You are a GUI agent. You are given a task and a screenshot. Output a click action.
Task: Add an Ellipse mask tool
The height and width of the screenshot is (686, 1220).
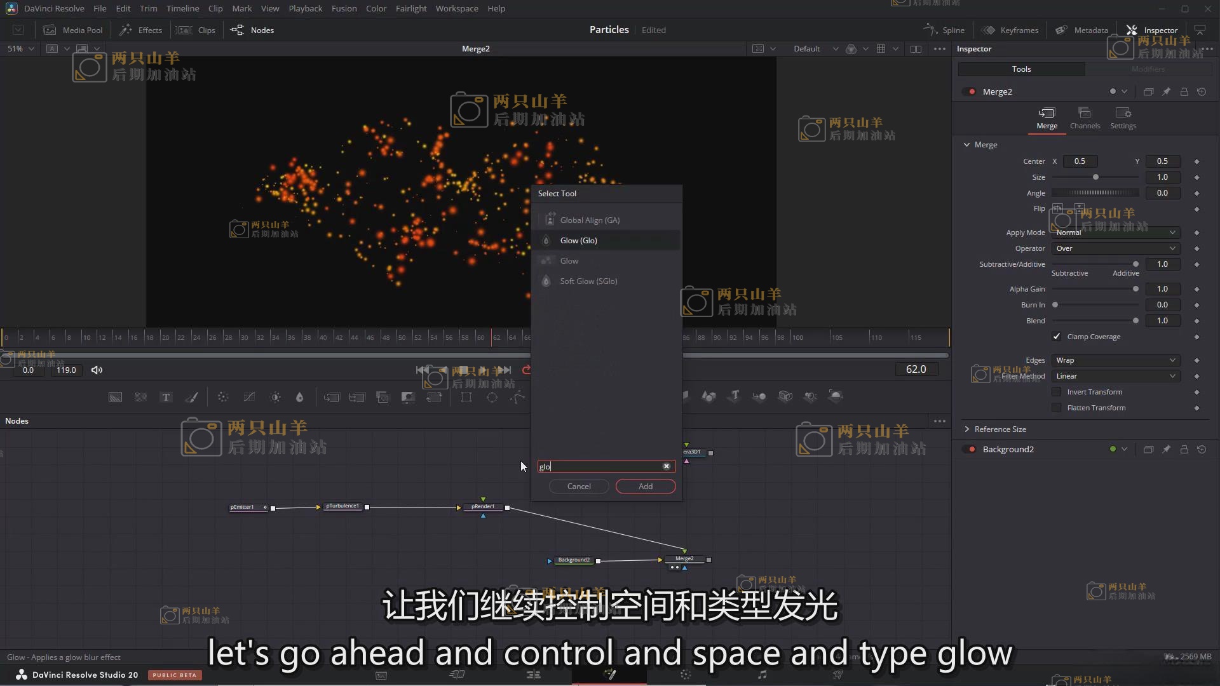click(492, 397)
